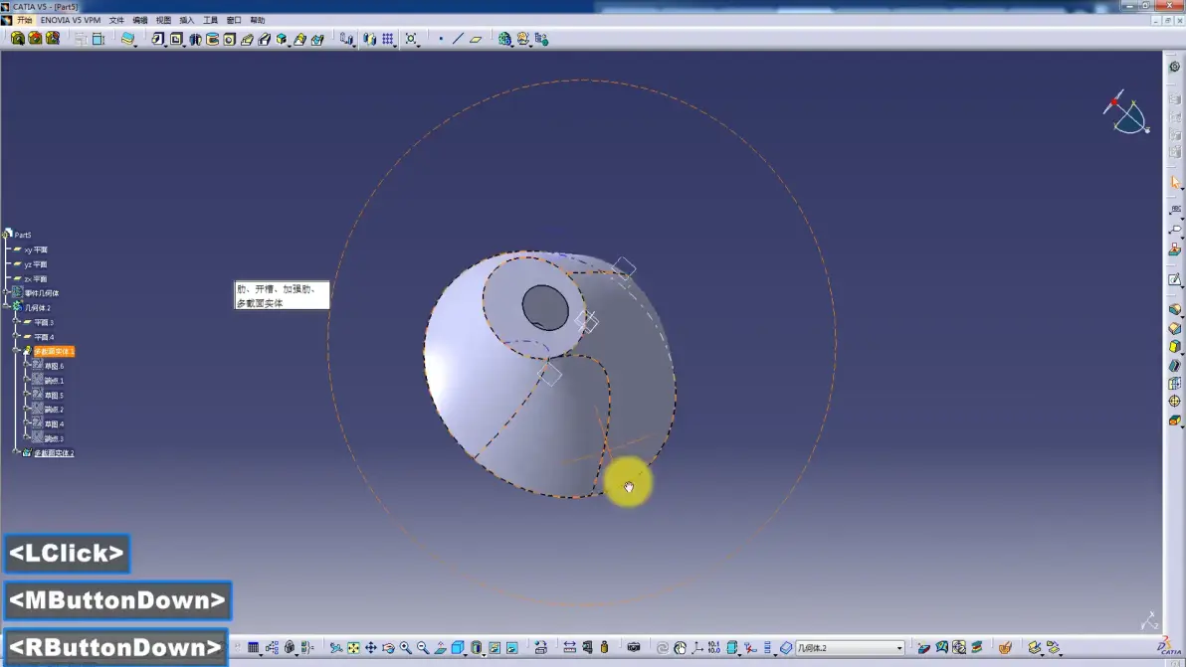This screenshot has width=1186, height=667.
Task: Collapse the 几何体.2 tree node
Action: click(7, 307)
